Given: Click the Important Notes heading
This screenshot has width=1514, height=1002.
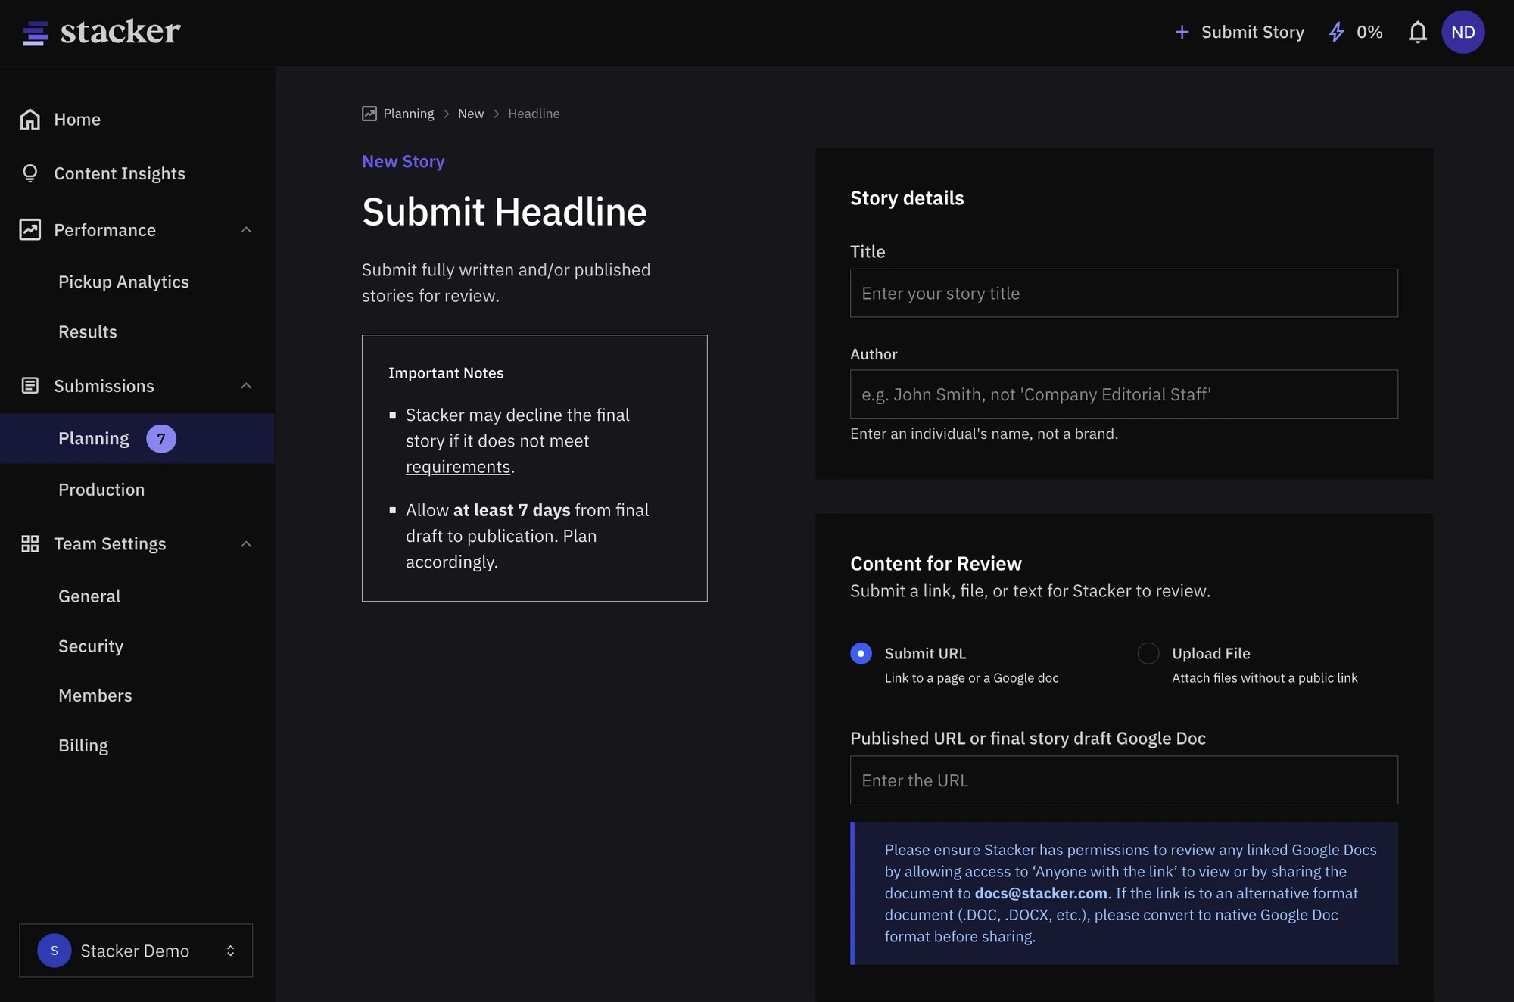Looking at the screenshot, I should [446, 373].
